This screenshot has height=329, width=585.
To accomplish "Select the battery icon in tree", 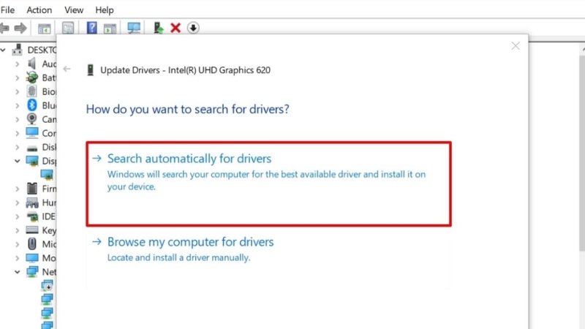I will 32,77.
